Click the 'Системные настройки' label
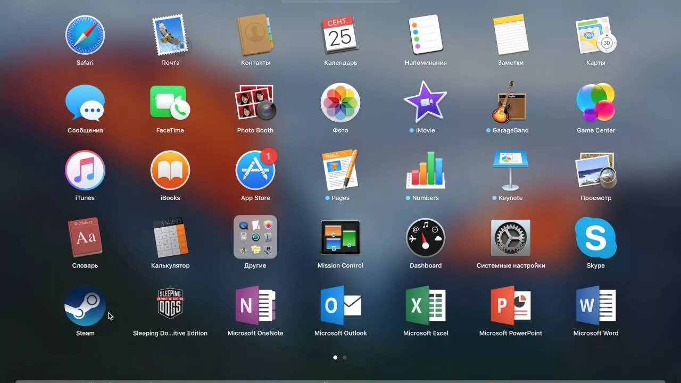The image size is (681, 383). click(x=511, y=265)
